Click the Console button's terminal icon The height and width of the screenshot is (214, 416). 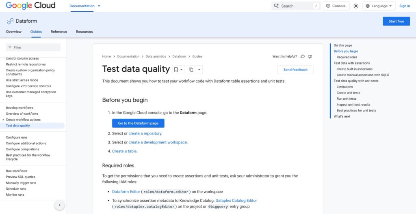click(328, 6)
